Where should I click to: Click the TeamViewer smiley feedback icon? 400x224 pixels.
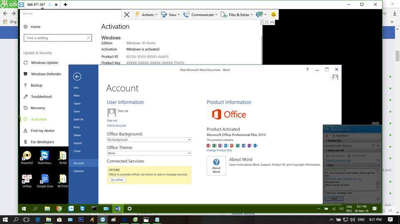(x=273, y=15)
